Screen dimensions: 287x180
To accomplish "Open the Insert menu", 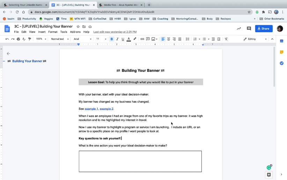I will 42,32.
